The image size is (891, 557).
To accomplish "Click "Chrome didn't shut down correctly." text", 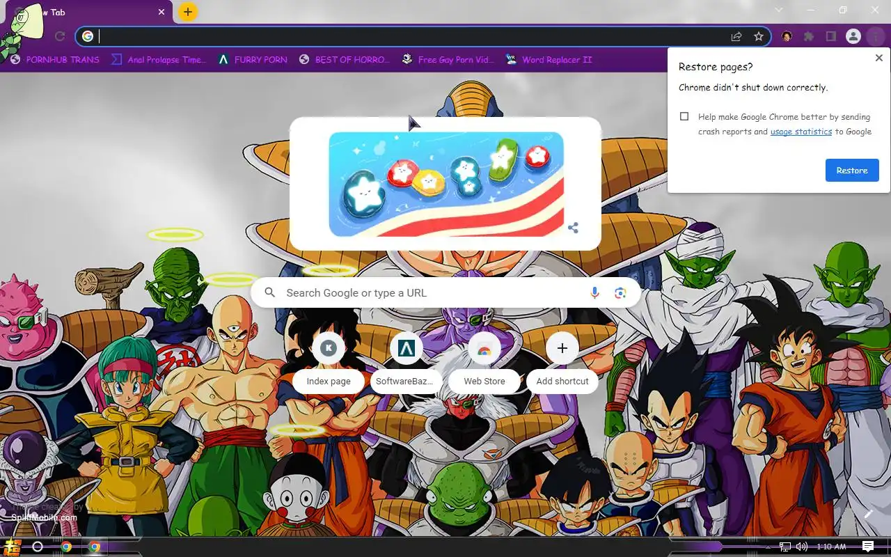I will click(753, 88).
